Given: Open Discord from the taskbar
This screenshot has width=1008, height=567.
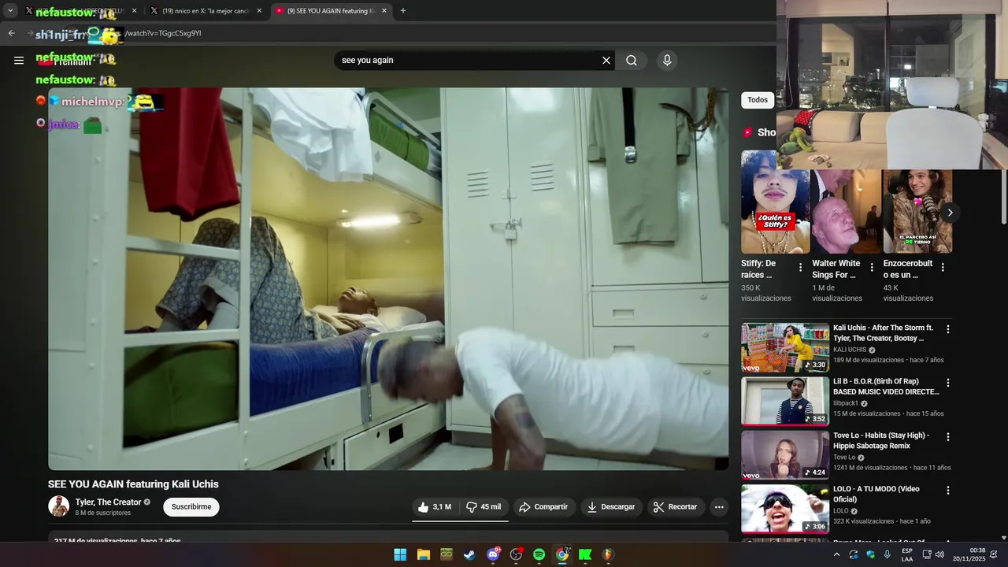Looking at the screenshot, I should [493, 554].
